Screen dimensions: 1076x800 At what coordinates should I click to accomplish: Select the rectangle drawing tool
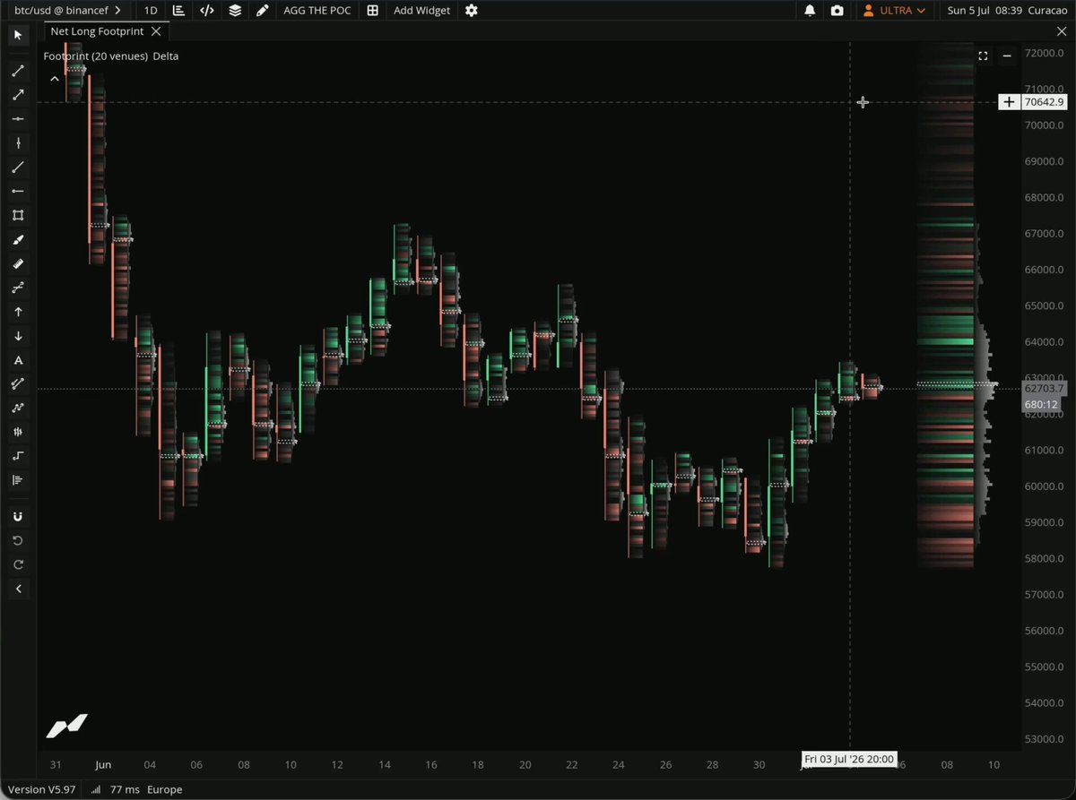point(18,215)
